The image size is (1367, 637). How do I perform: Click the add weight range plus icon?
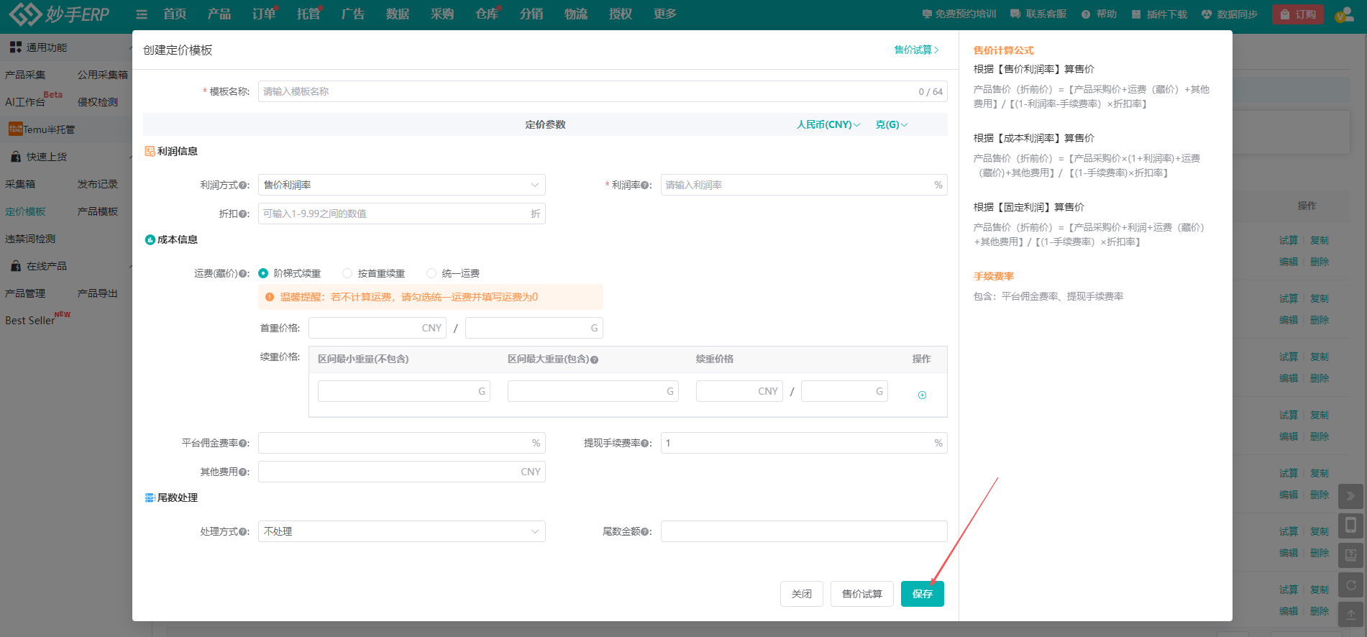[922, 395]
